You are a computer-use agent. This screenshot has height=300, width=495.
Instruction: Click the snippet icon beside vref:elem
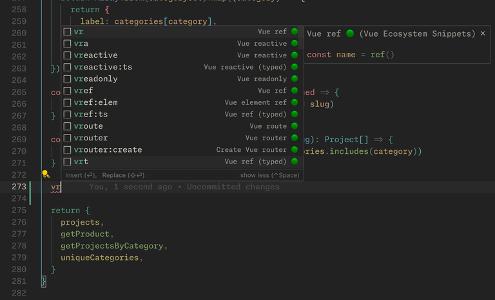click(67, 102)
